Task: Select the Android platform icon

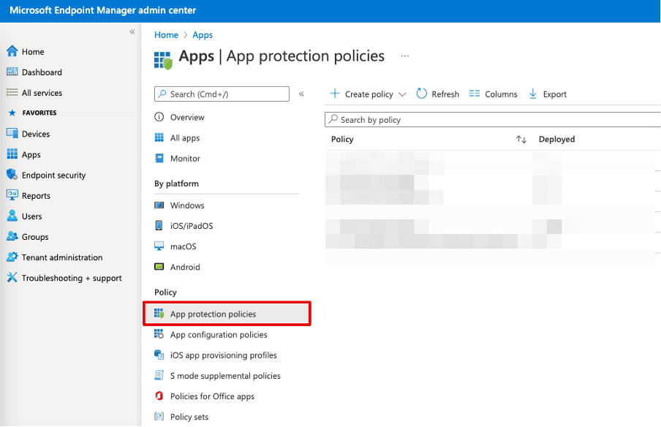Action: (x=159, y=267)
